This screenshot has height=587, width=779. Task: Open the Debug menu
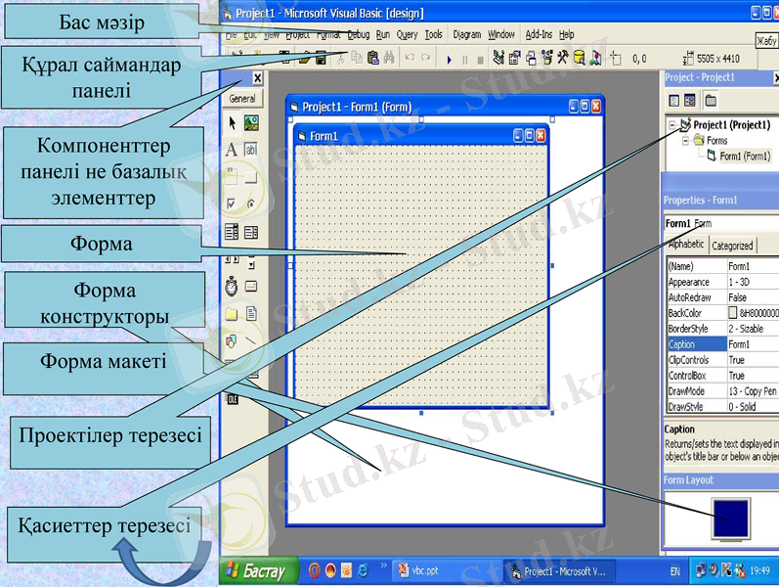click(x=358, y=34)
